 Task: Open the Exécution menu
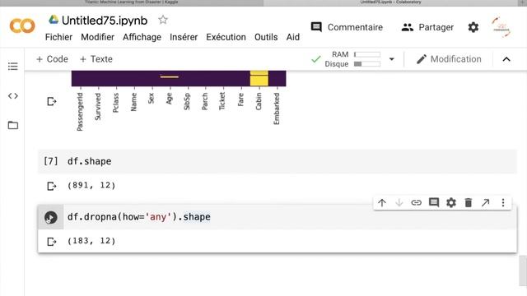(226, 37)
